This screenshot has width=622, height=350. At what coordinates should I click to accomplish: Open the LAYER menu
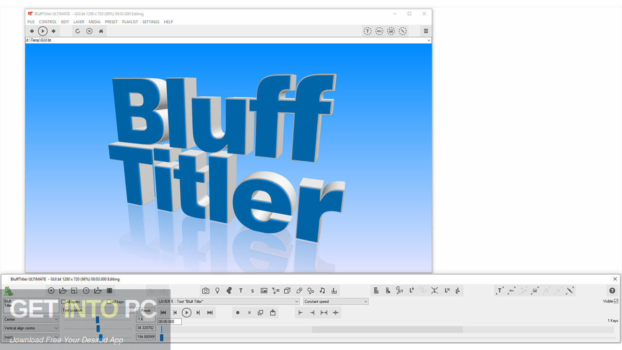point(79,22)
